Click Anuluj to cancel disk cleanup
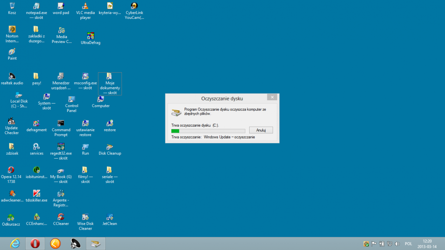 coord(261,130)
